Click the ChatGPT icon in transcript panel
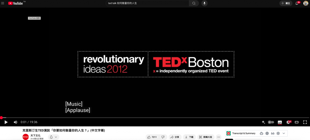Screen dimensions: 310x140 [x=267, y=133]
